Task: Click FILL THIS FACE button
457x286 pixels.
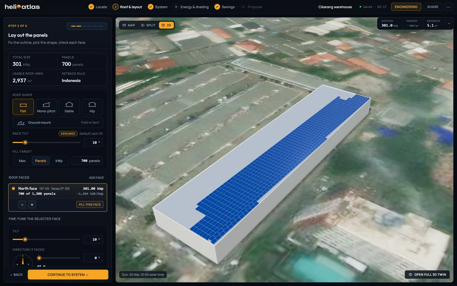Action: pyautogui.click(x=90, y=205)
